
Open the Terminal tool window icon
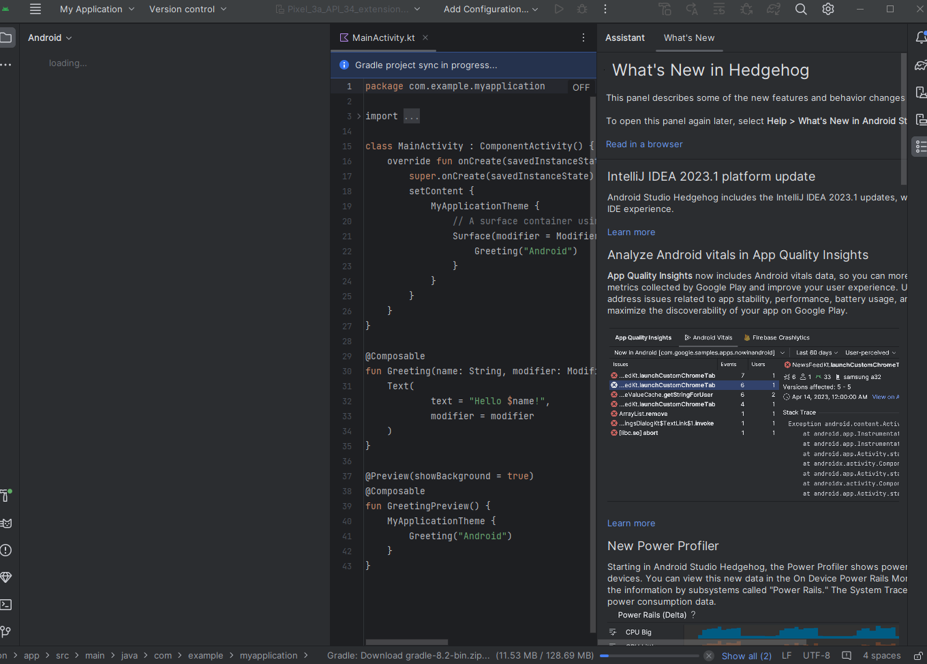(6, 605)
